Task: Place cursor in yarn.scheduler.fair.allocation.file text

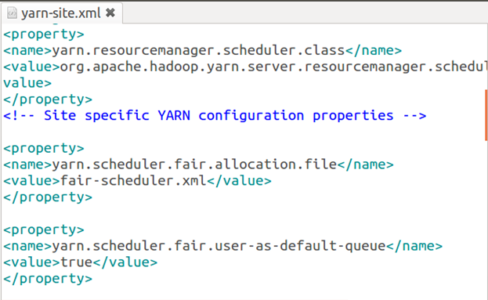Action: click(x=194, y=164)
